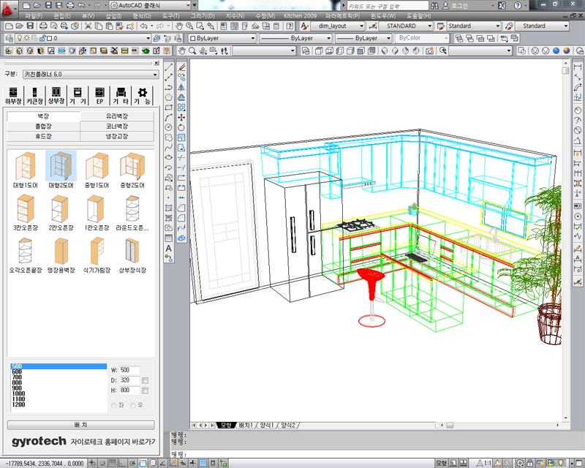Toggle Object Snap in status bar
The width and height of the screenshot is (585, 468).
click(143, 463)
